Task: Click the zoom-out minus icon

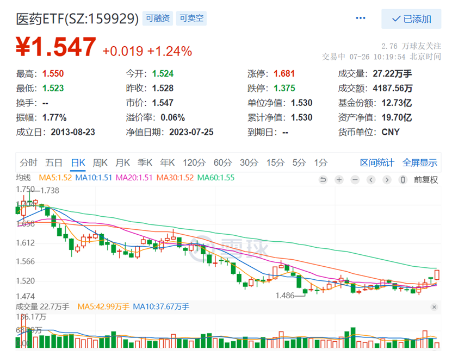Action: tap(355, 180)
